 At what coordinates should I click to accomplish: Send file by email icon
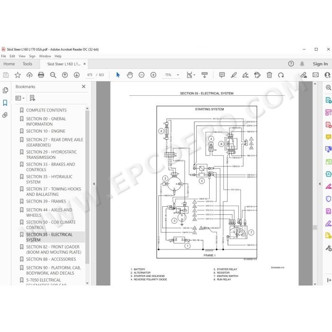[315, 75]
